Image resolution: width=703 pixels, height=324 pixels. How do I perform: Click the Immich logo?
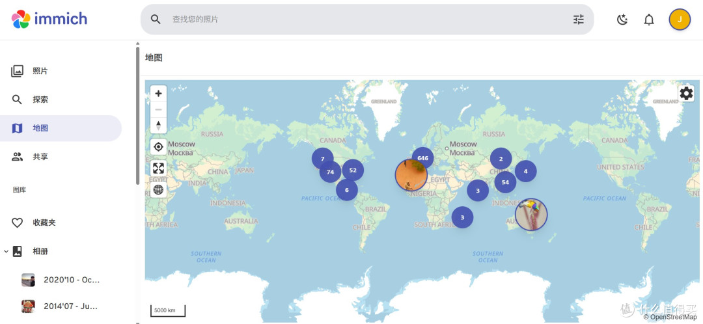(49, 20)
